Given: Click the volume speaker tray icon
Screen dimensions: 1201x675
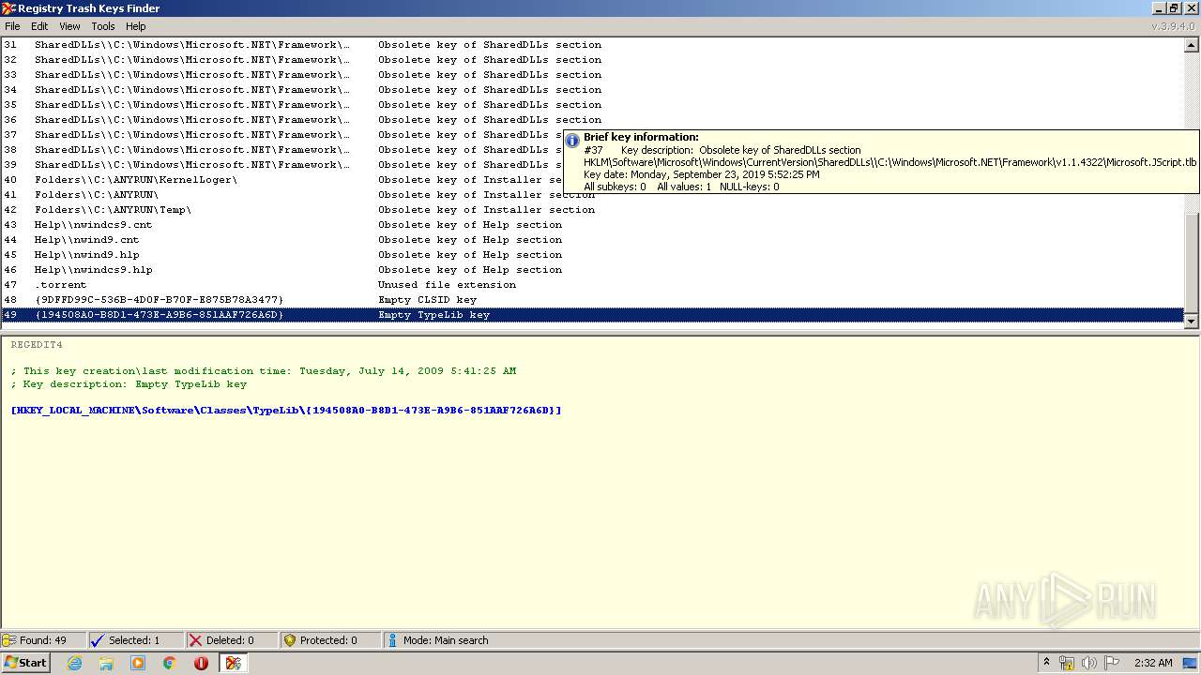Looking at the screenshot, I should (1089, 663).
